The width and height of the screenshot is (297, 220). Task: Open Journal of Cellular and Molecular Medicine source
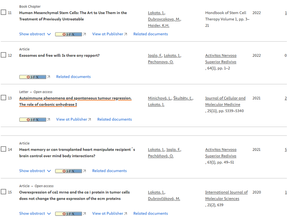[x=225, y=101]
